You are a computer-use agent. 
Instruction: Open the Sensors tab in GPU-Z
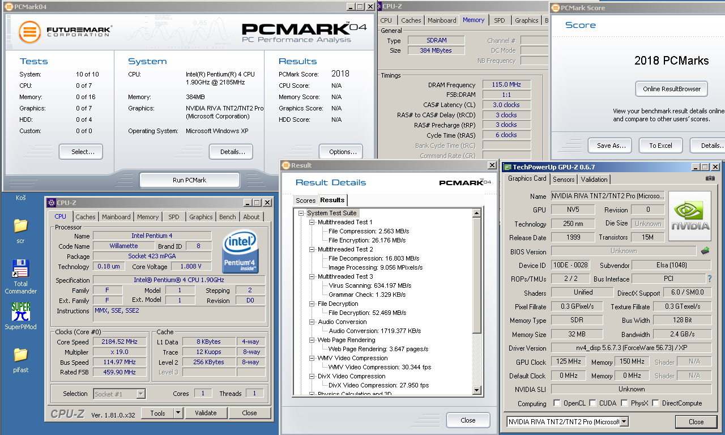[x=564, y=180]
